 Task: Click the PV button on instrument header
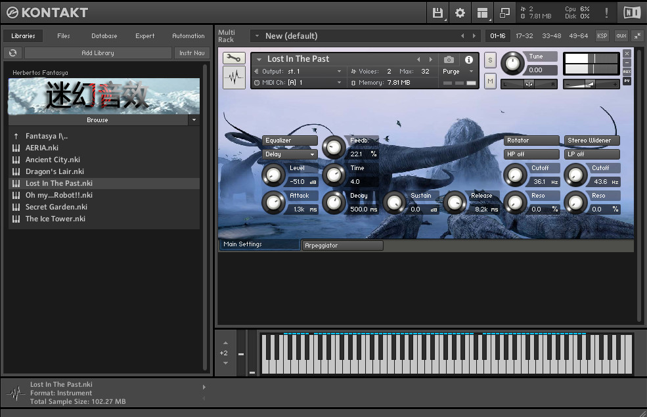point(627,81)
